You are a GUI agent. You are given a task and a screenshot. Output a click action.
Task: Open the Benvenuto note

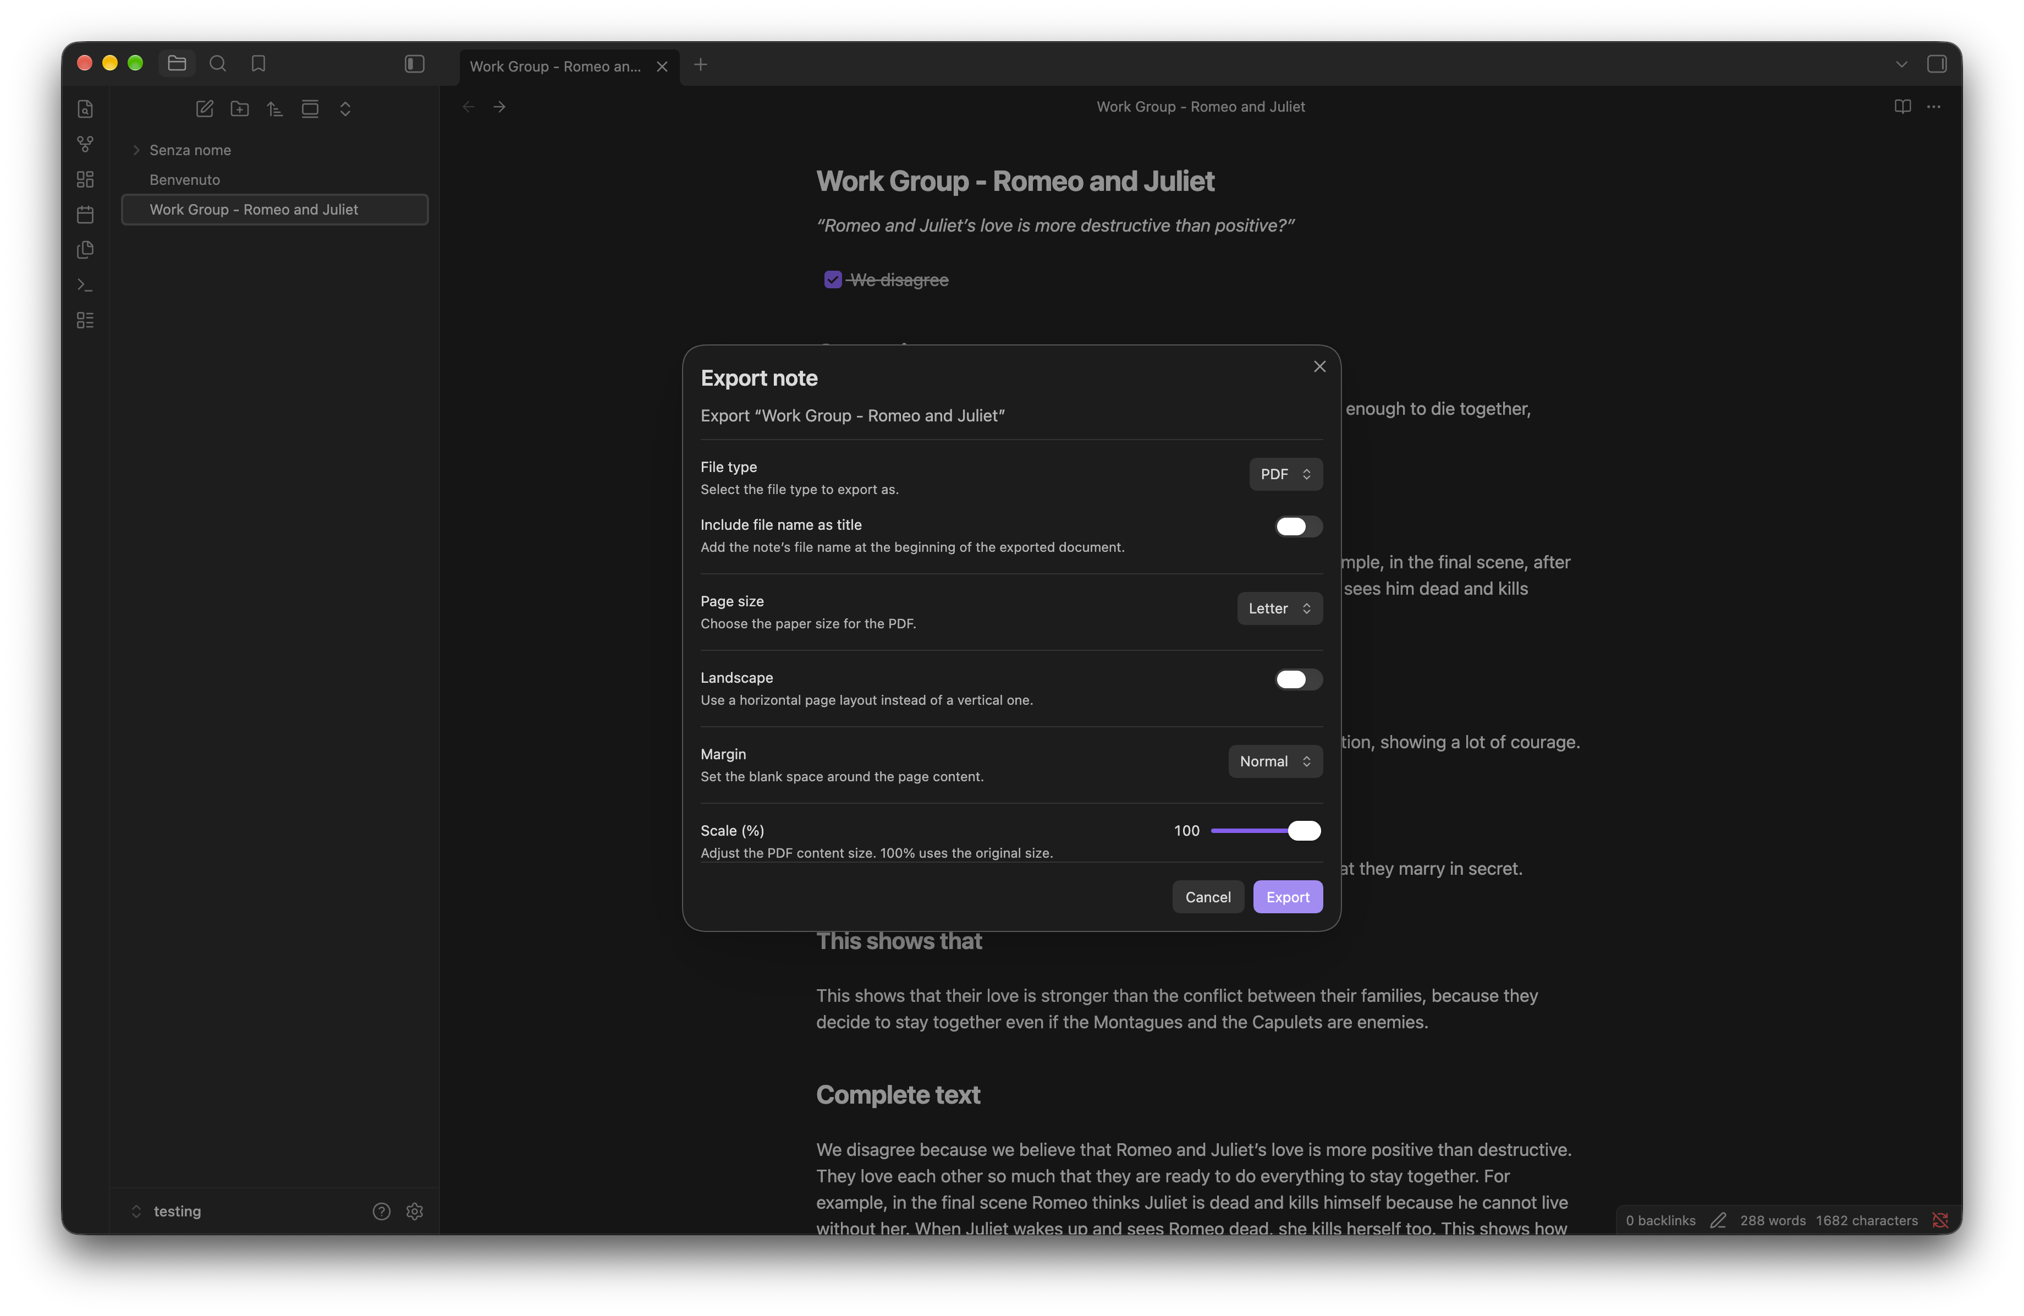pos(274,179)
